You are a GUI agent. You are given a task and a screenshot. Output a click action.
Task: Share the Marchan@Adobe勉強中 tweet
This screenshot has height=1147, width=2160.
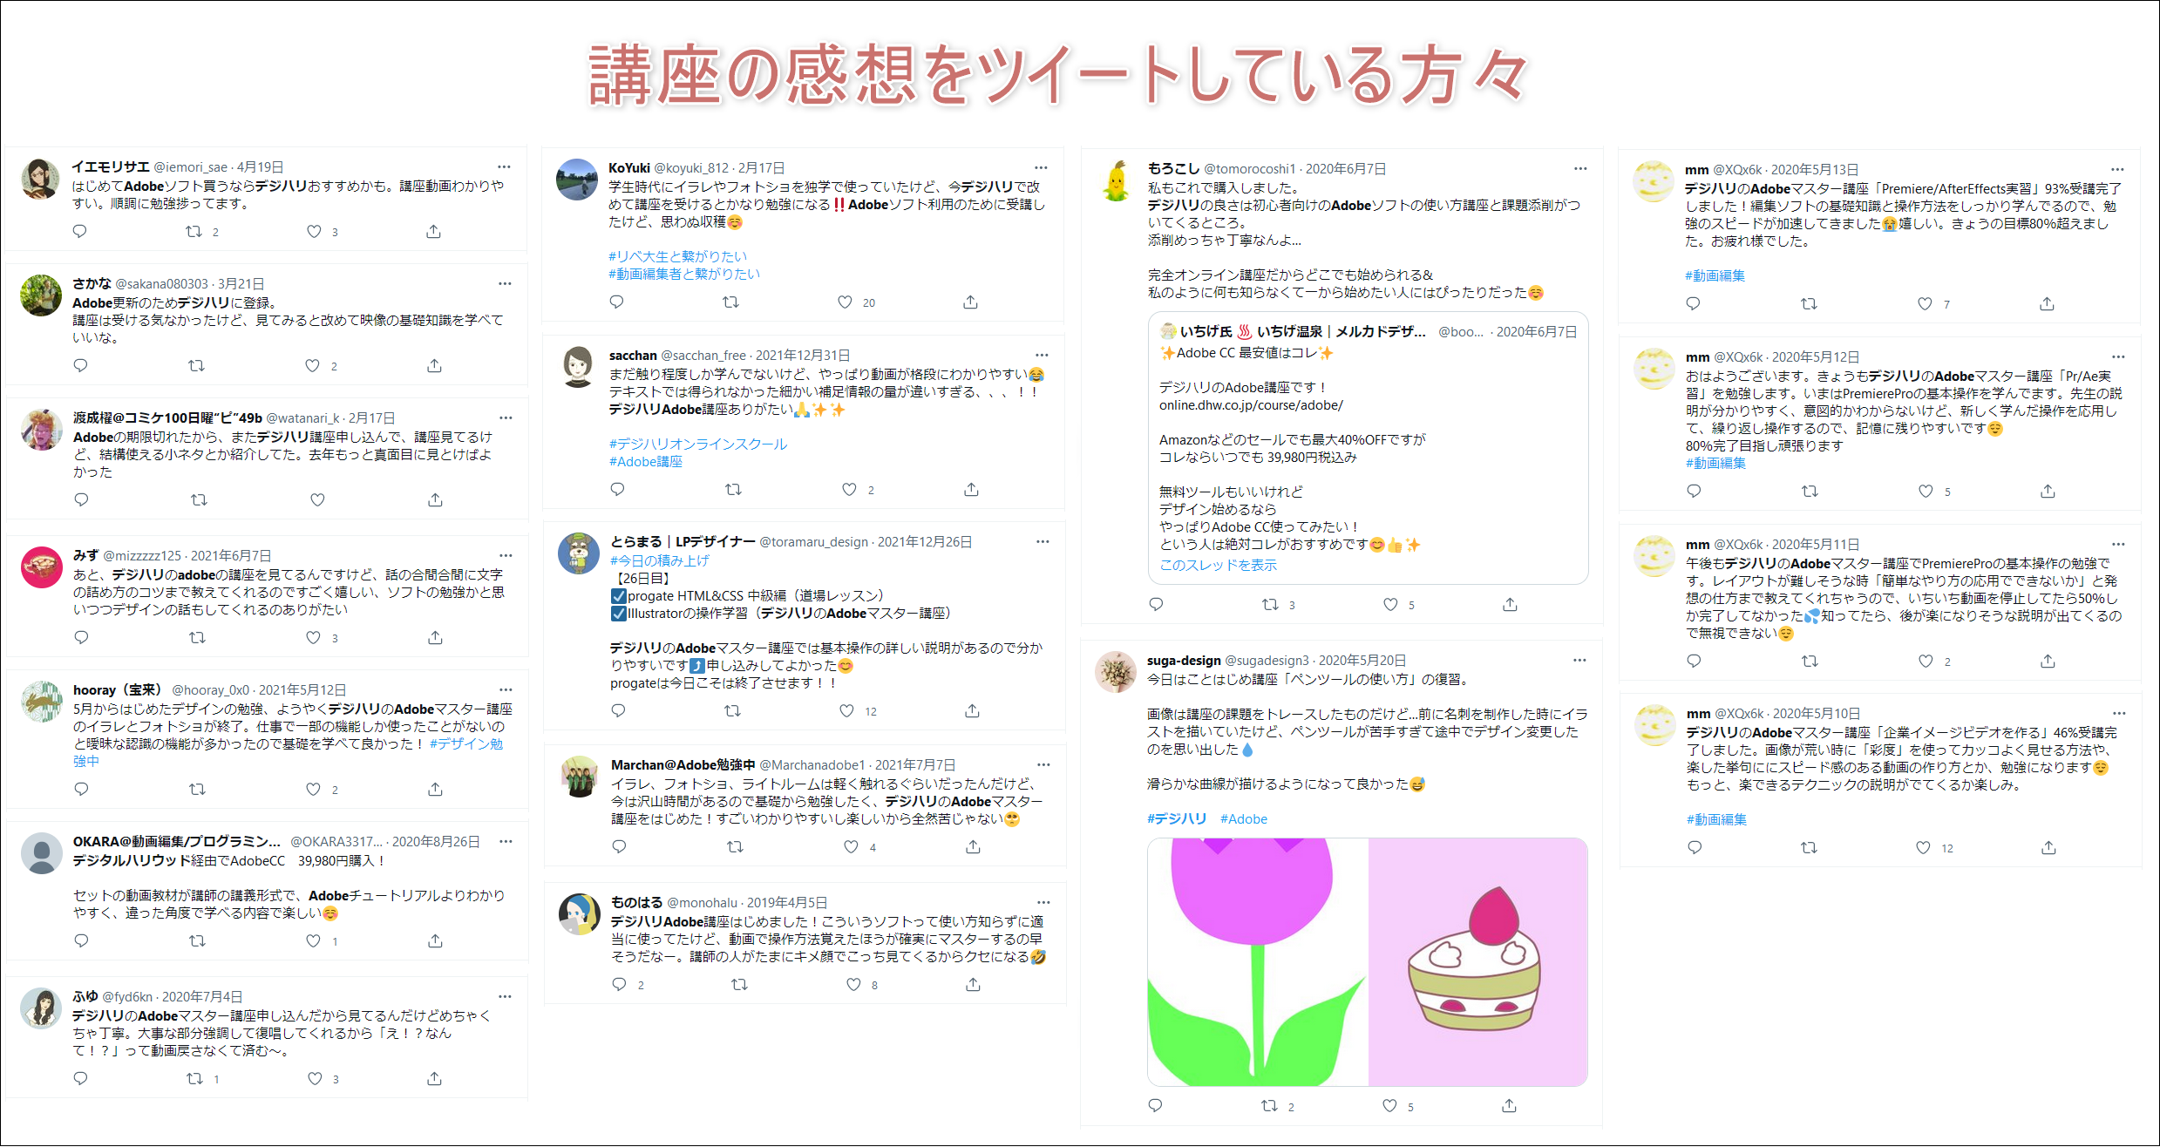click(x=973, y=846)
